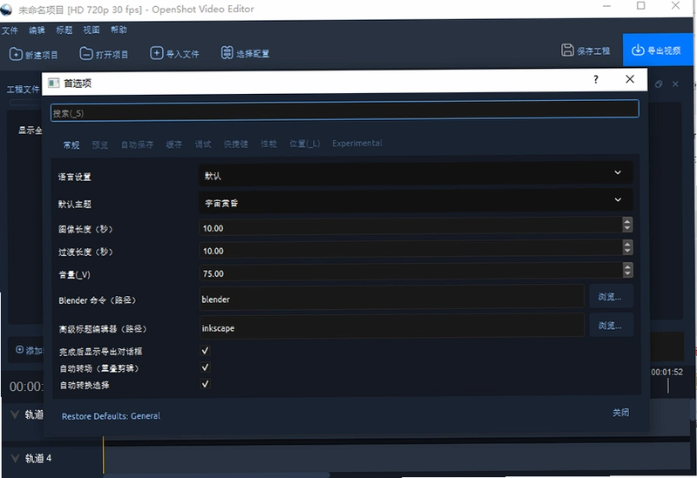This screenshot has width=697, height=478.
Task: Click the help question mark in preferences dialog
Action: click(596, 79)
